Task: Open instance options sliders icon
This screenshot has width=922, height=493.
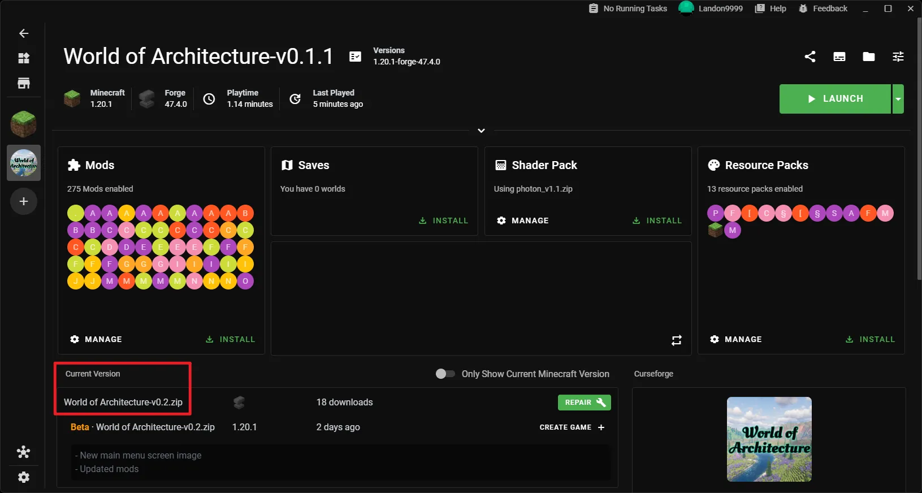Action: tap(898, 57)
